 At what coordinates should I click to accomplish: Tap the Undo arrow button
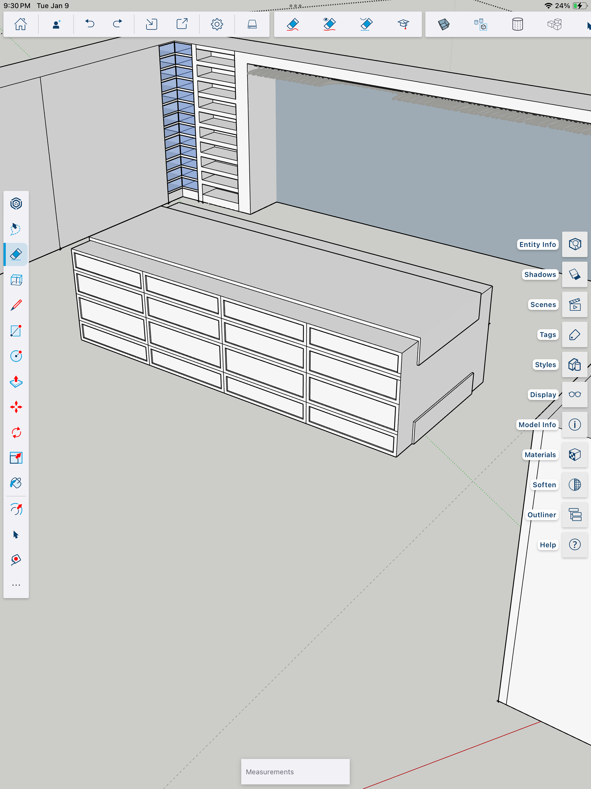click(x=90, y=24)
